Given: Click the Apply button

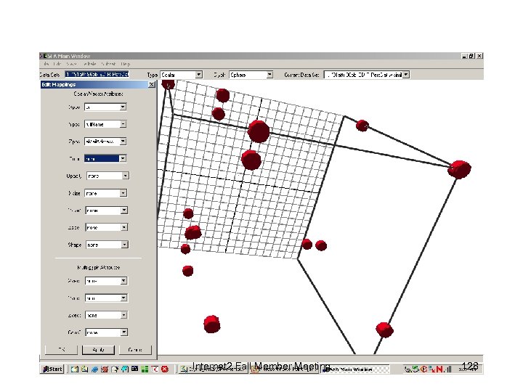Looking at the screenshot, I should tap(98, 350).
